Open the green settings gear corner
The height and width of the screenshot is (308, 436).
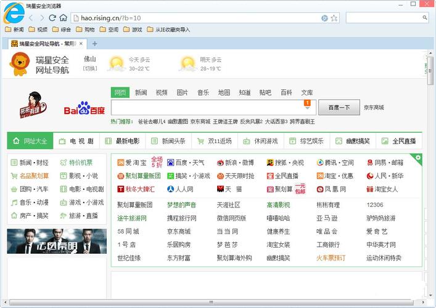point(417,158)
